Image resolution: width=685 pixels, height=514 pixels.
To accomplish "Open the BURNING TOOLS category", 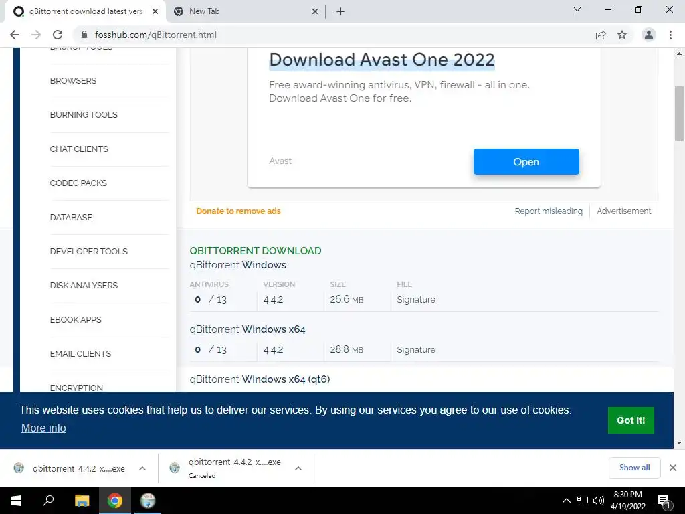I will click(x=84, y=115).
